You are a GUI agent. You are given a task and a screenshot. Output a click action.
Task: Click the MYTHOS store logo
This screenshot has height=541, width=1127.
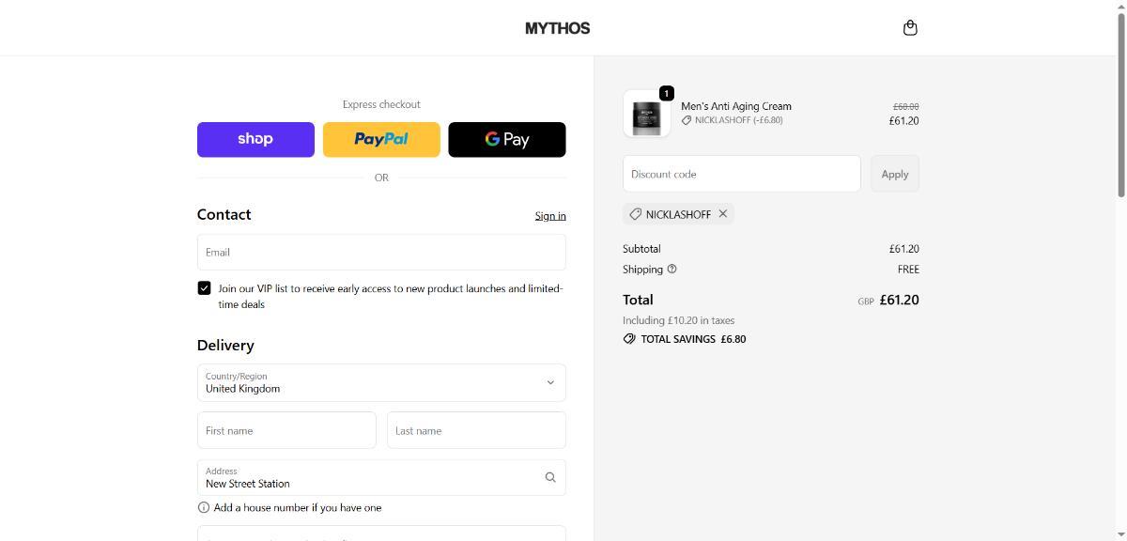(557, 28)
